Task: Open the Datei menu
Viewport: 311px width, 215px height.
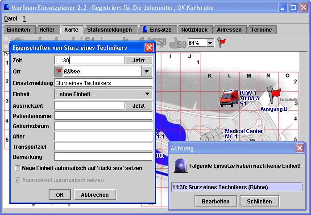Action: tap(10, 19)
